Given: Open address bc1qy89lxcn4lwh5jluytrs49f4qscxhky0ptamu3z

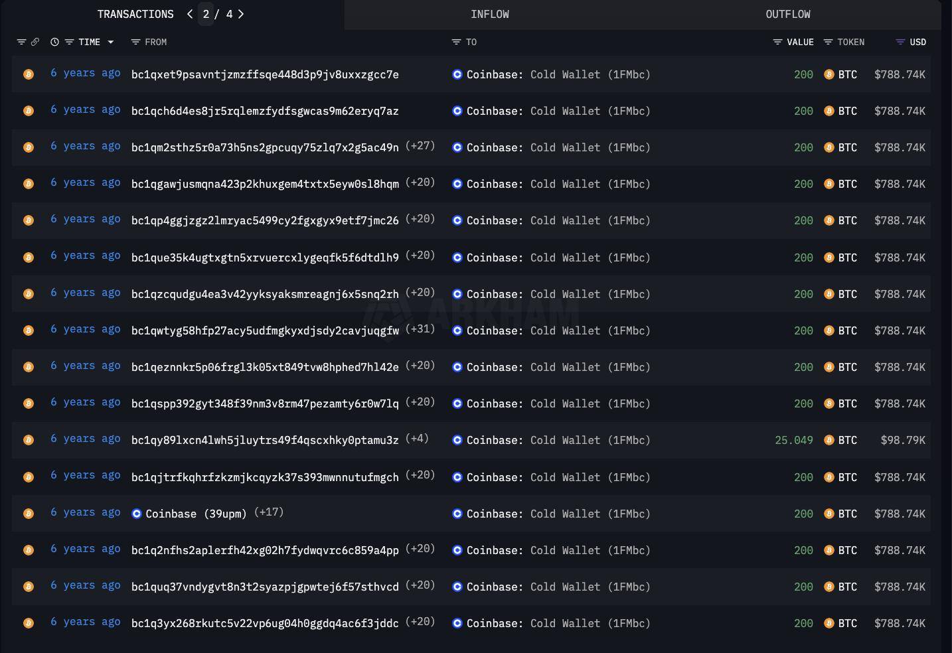Looking at the screenshot, I should click(265, 440).
